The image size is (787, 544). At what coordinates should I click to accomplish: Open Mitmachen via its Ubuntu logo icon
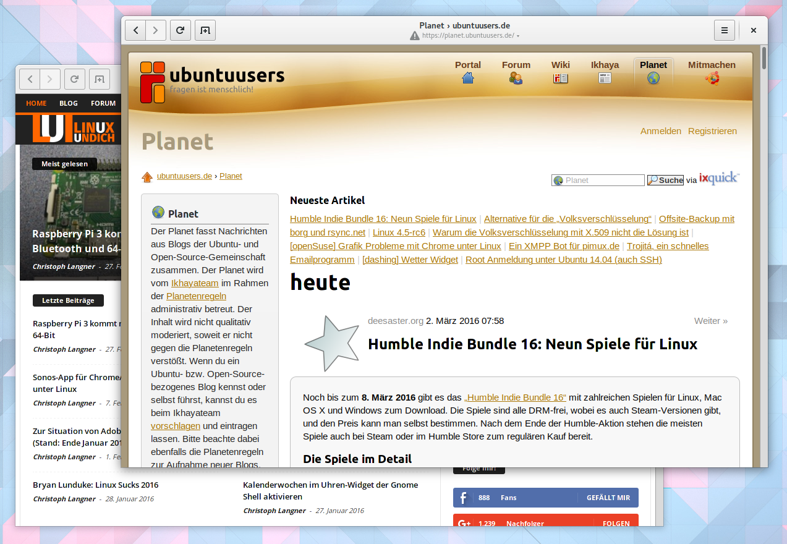tap(712, 78)
